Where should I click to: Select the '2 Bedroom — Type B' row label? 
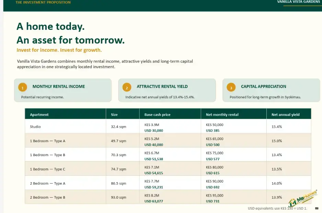[x=48, y=198]
